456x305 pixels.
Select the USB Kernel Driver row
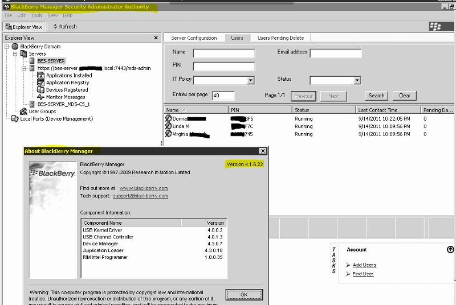[x=154, y=230]
